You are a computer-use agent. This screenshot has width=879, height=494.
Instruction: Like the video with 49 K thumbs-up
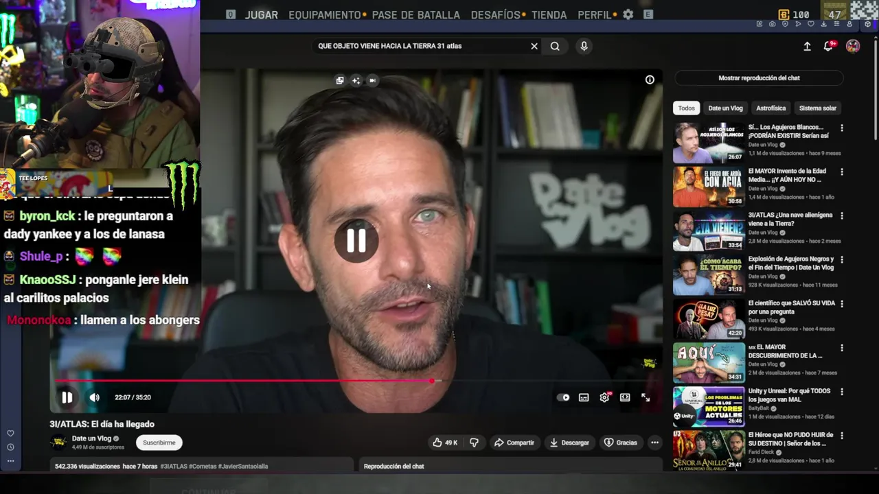(x=445, y=443)
